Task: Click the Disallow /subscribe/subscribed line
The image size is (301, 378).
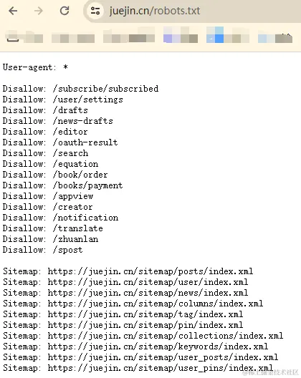Action: (x=80, y=89)
